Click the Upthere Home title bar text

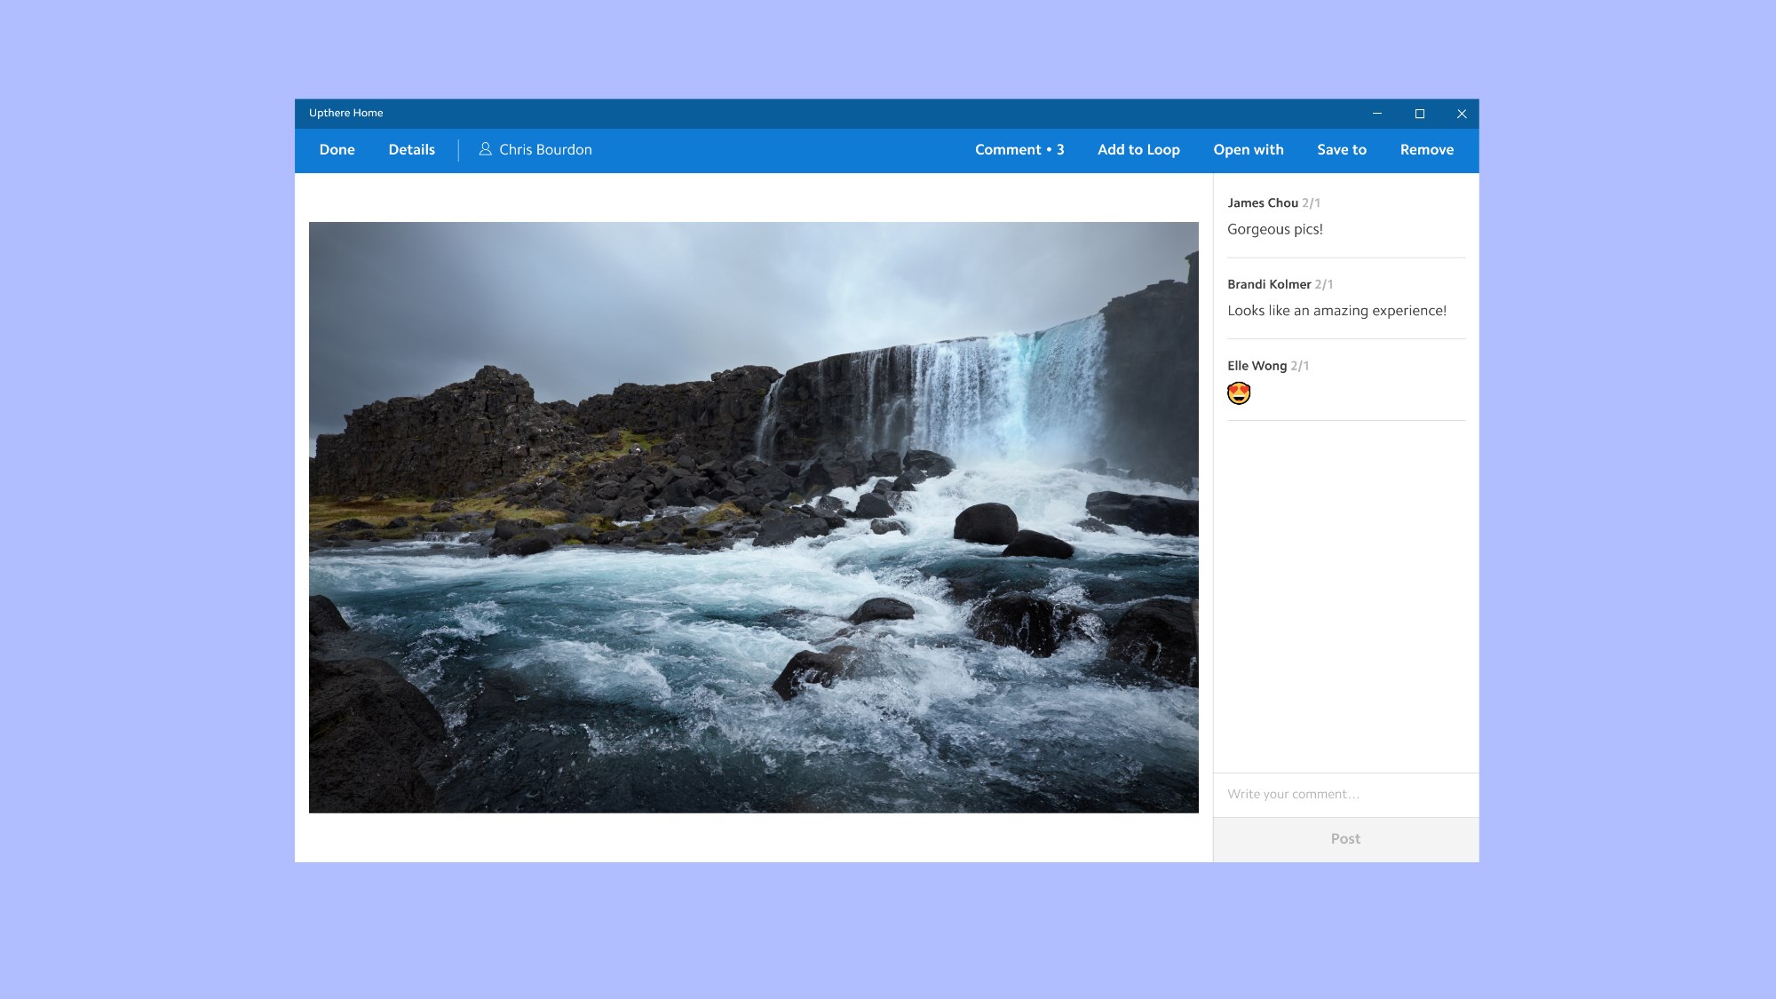point(345,113)
